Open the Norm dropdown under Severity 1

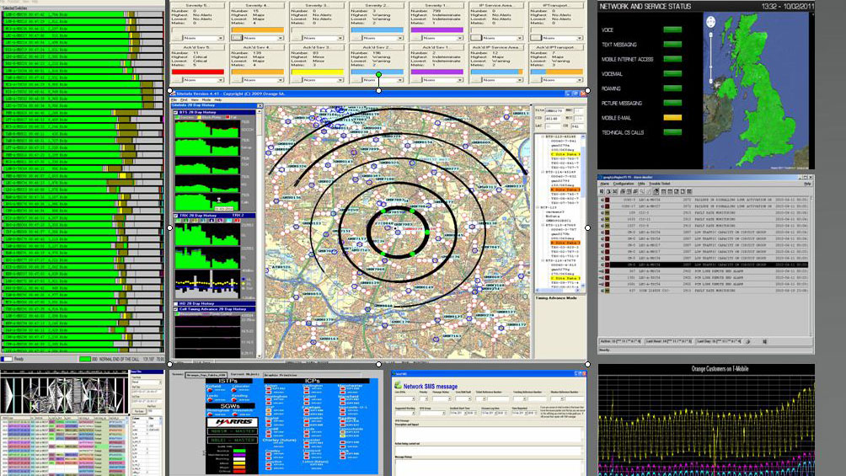(x=443, y=38)
